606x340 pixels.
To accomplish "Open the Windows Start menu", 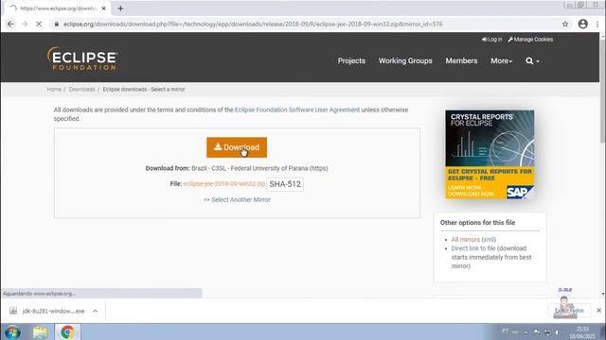I will tap(12, 331).
